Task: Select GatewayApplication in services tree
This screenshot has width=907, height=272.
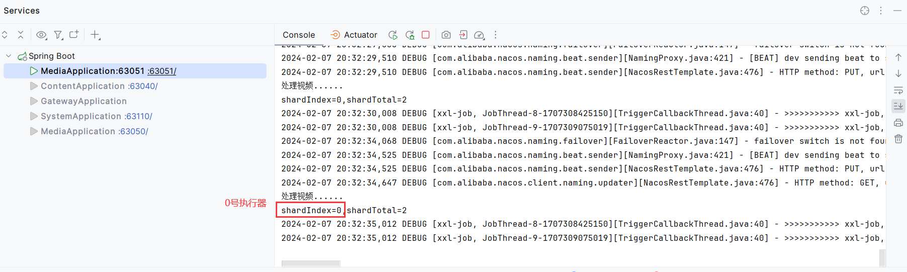Action: (x=84, y=101)
